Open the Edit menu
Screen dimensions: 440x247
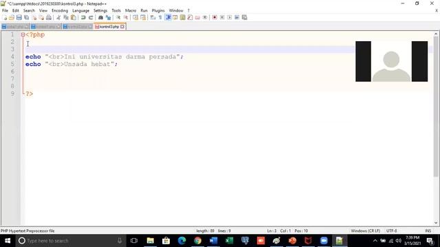click(15, 10)
